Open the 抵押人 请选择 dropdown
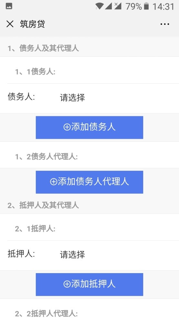Screen dimensions: 179x318 click(x=93, y=255)
